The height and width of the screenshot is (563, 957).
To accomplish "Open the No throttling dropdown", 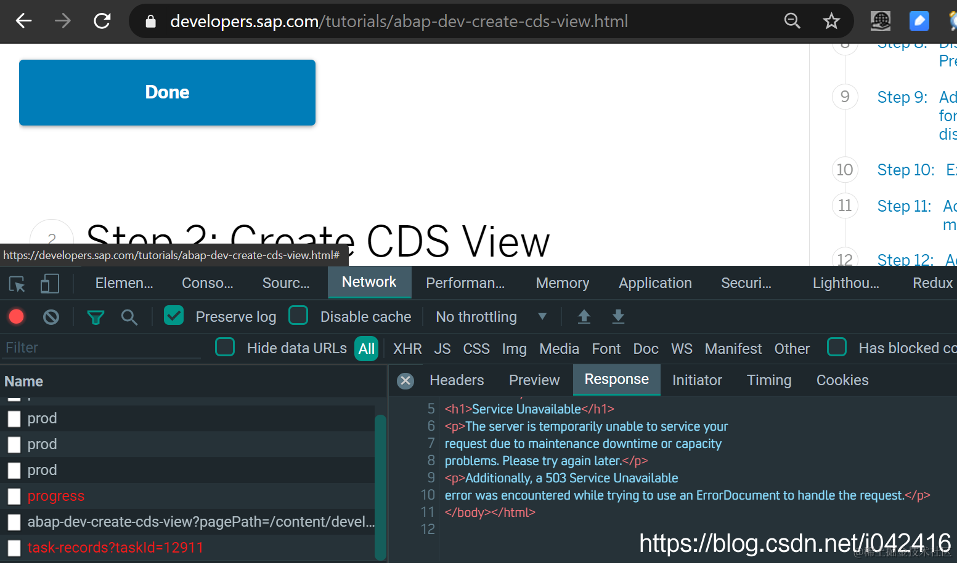I will tap(491, 317).
